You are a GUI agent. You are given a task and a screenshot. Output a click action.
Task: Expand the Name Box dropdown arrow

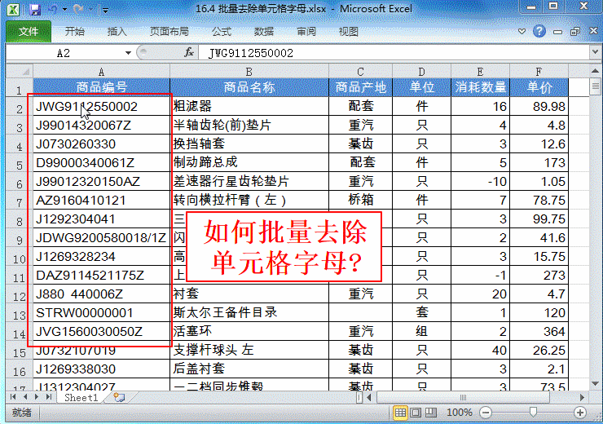pyautogui.click(x=128, y=52)
